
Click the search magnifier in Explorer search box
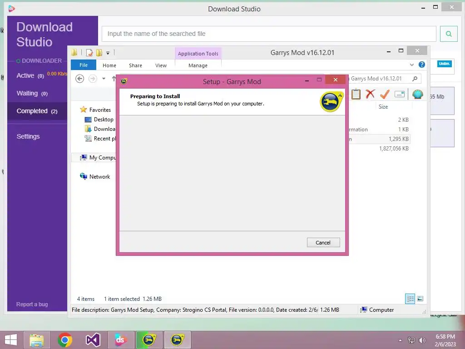(415, 79)
